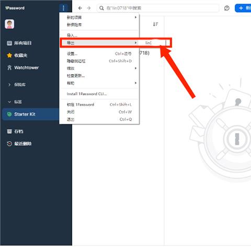This screenshot has width=251, height=247.
Task: Choose 关闭 close window menu item
Action: tap(99, 112)
